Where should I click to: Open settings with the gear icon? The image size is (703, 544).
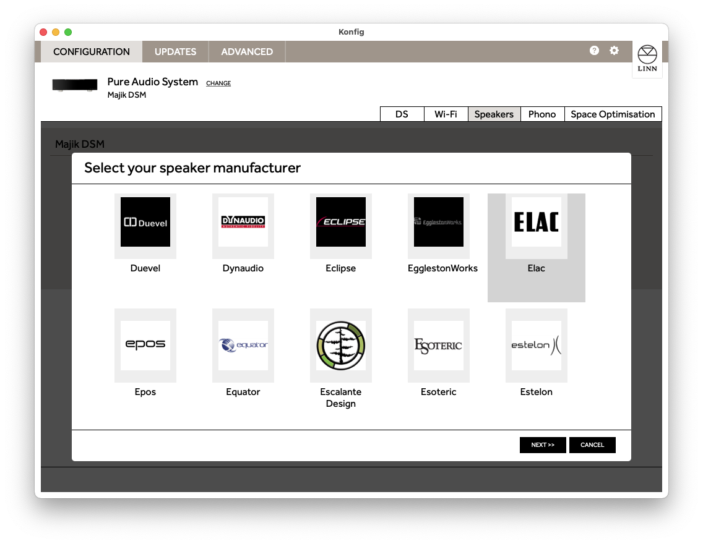pyautogui.click(x=615, y=51)
